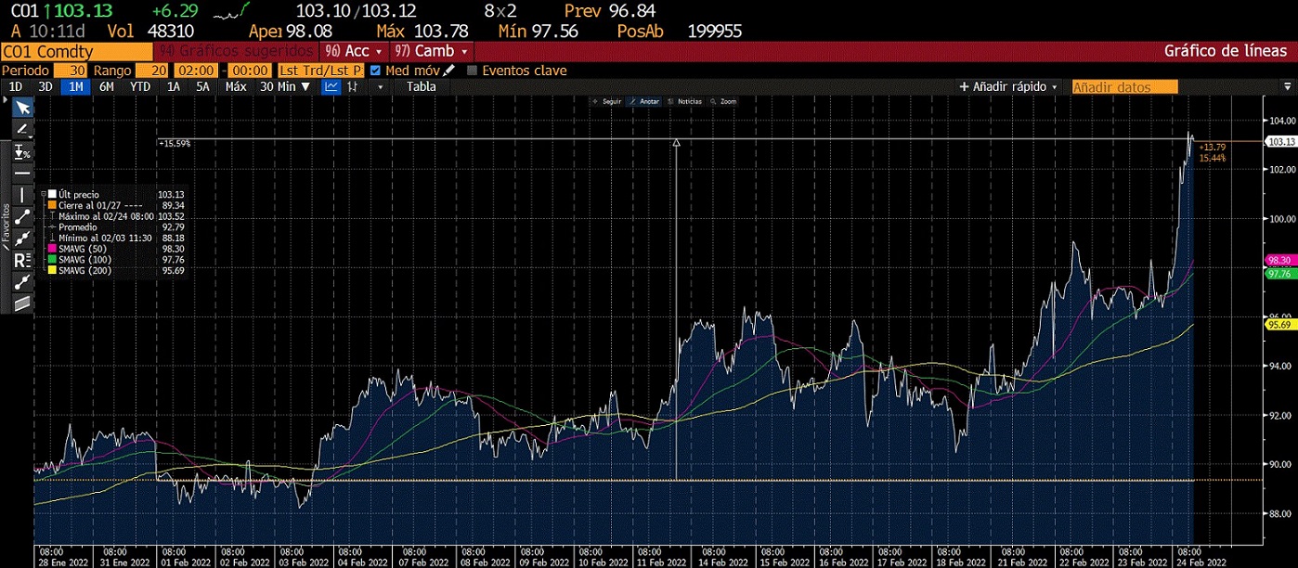Screen dimensions: 1298x568
Task: Uncheck the Med móv checkbox
Action: point(375,71)
